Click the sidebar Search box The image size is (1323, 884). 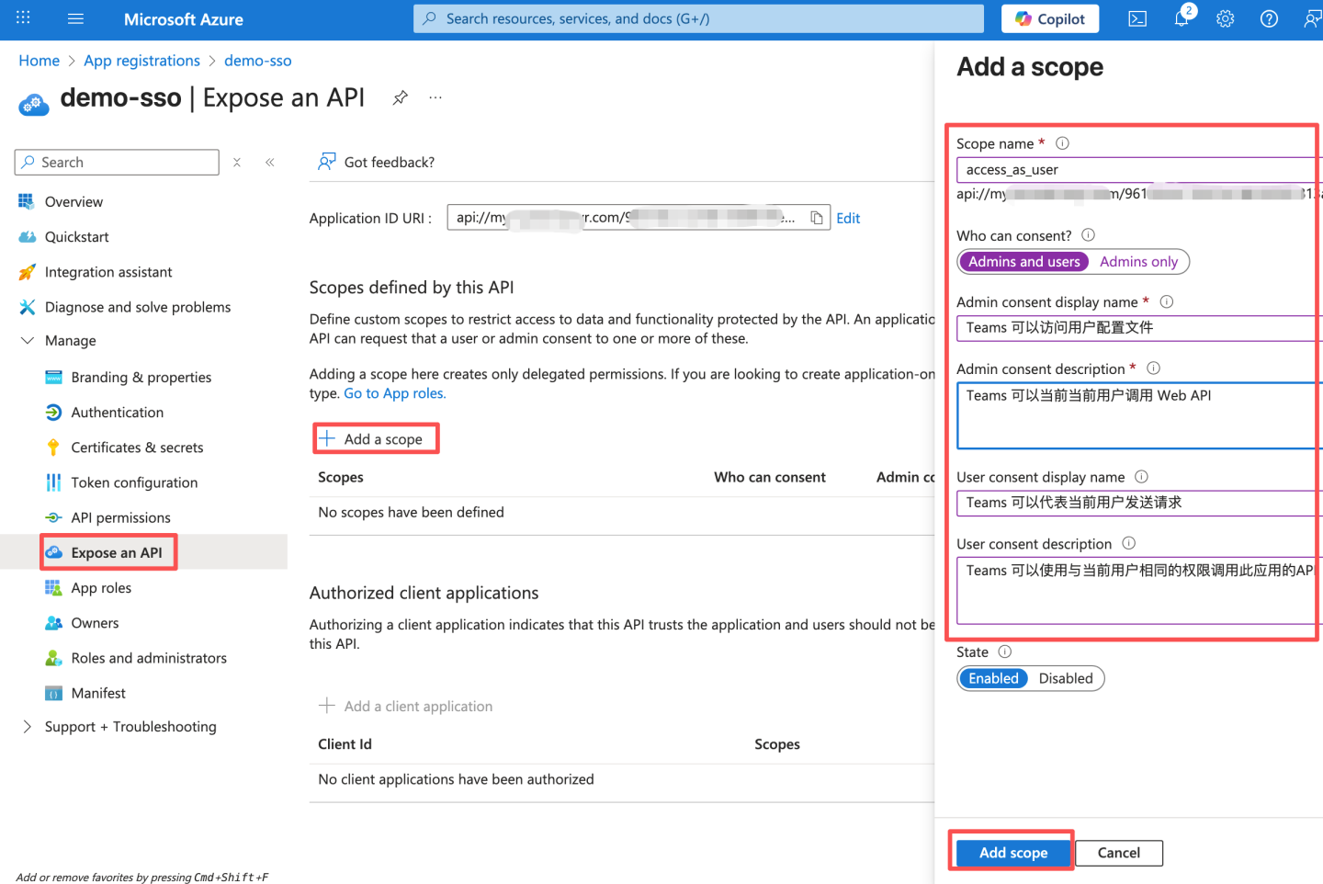click(117, 163)
